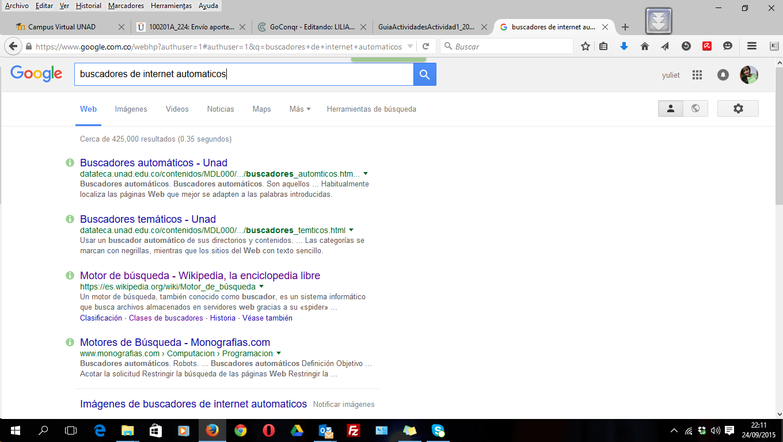The width and height of the screenshot is (783, 442).
Task: Hide private results with globe icon
Action: 695,108
